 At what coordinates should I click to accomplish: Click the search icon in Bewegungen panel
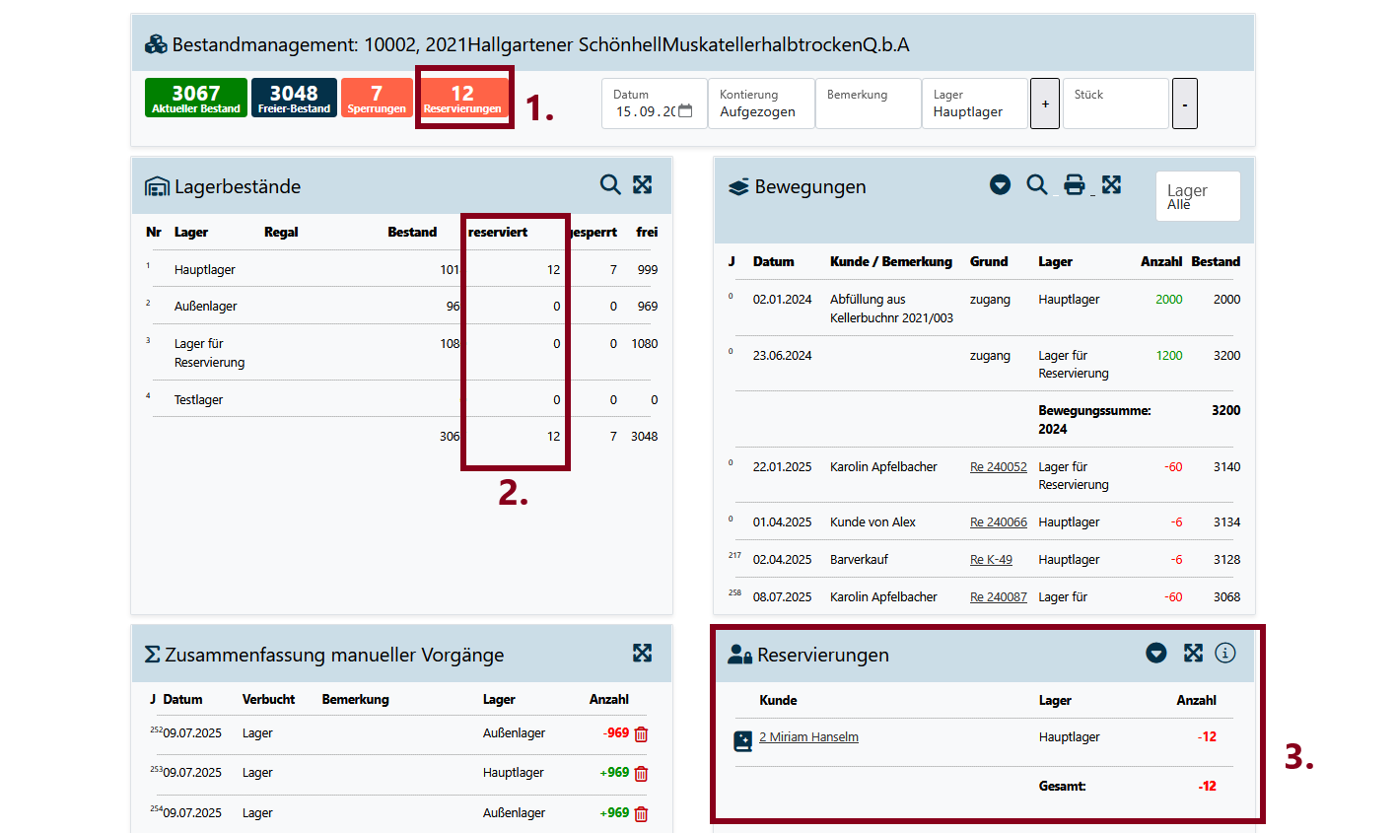(1036, 184)
